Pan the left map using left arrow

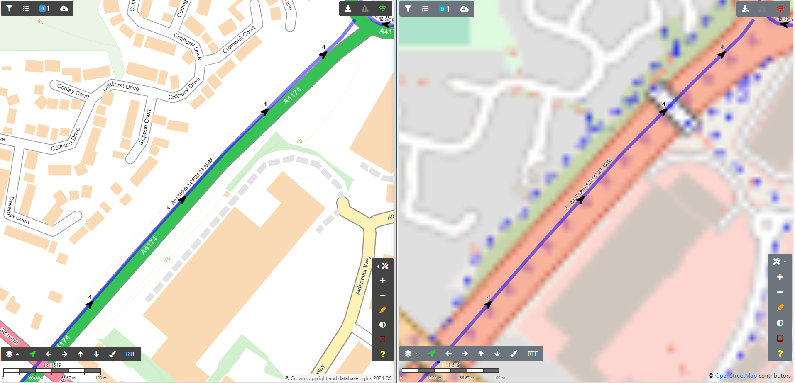pyautogui.click(x=49, y=354)
